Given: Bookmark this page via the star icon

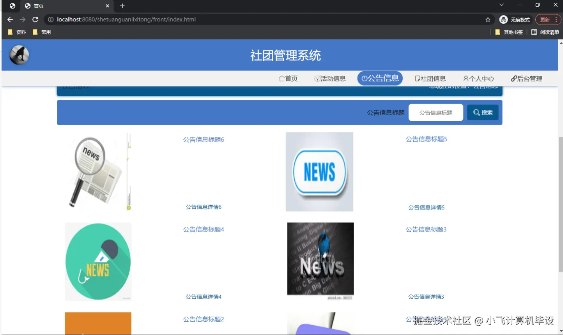Looking at the screenshot, I should tap(488, 19).
